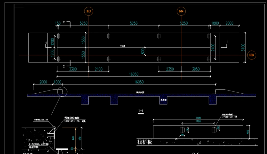Click the 2400 vertical dimension text
Image resolution: width=267 pixels, height=154 pixels.
(213, 47)
